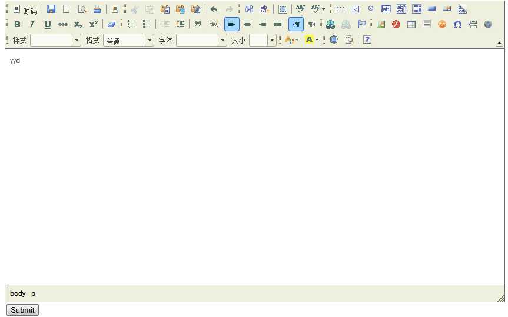This screenshot has width=508, height=317.
Task: Insert a page break
Action: pyautogui.click(x=473, y=24)
